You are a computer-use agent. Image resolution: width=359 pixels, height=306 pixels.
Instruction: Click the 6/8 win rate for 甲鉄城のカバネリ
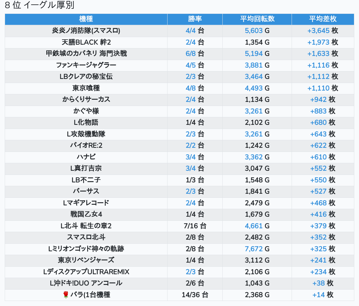point(195,54)
